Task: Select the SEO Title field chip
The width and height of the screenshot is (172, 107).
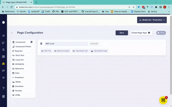Action: pos(46,51)
